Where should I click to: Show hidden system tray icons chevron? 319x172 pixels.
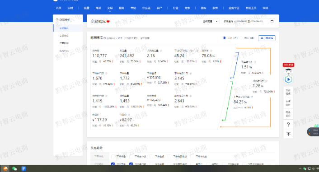click(300, 168)
